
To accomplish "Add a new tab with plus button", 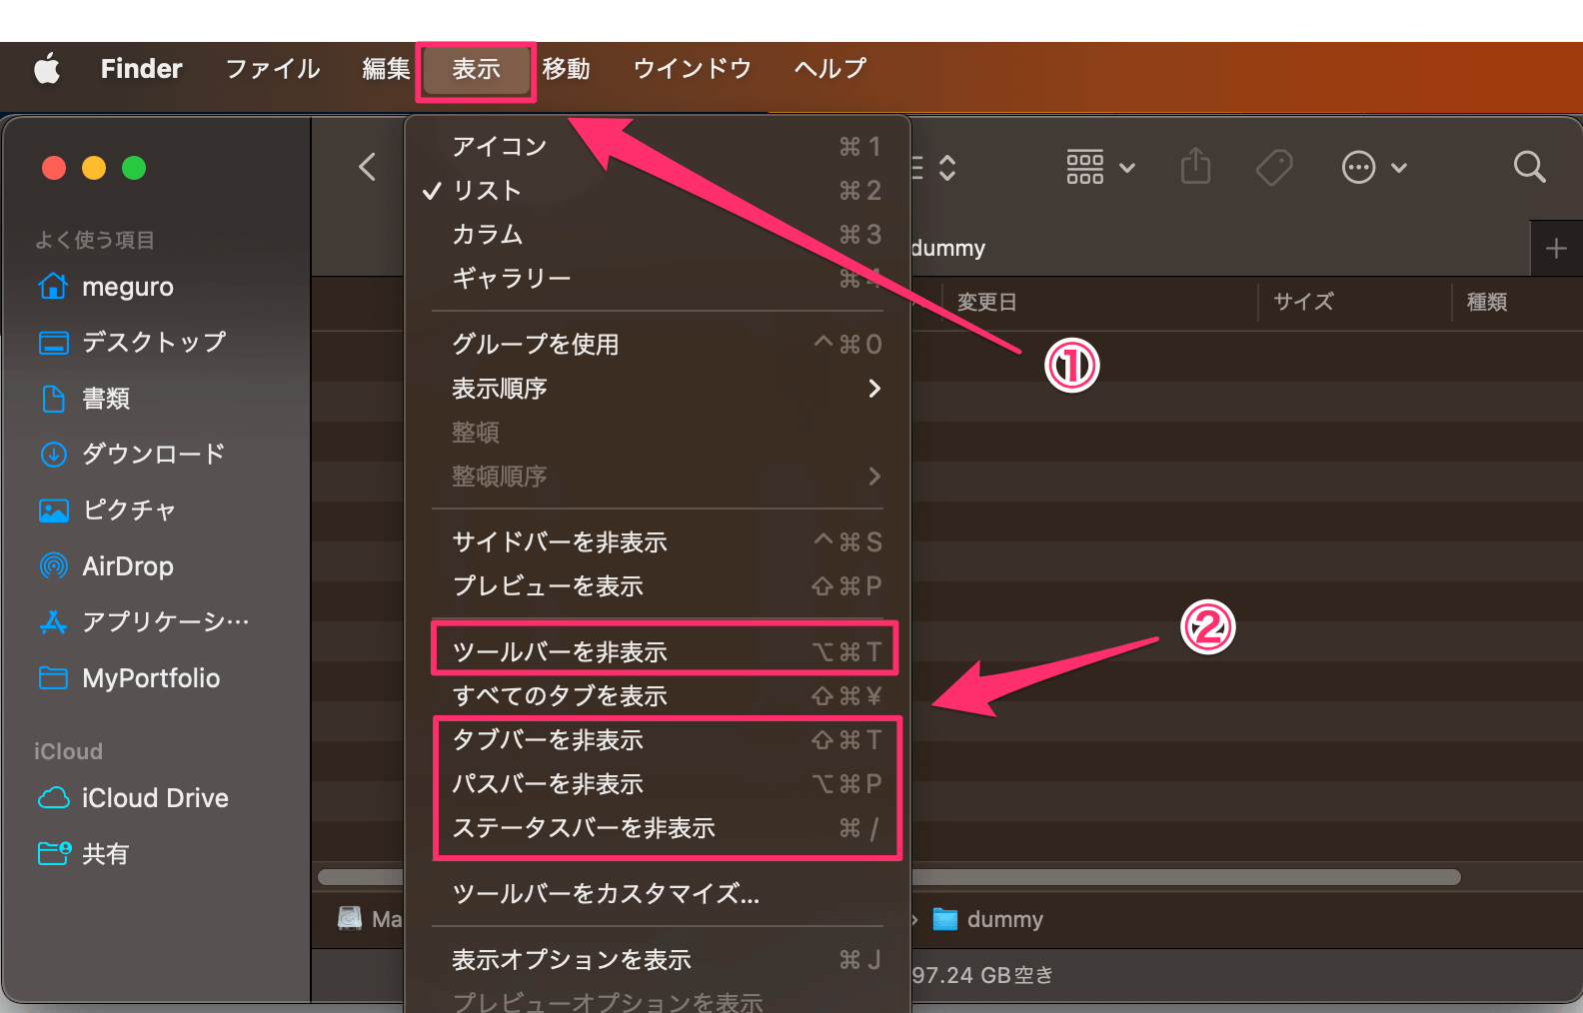I will coord(1555,249).
